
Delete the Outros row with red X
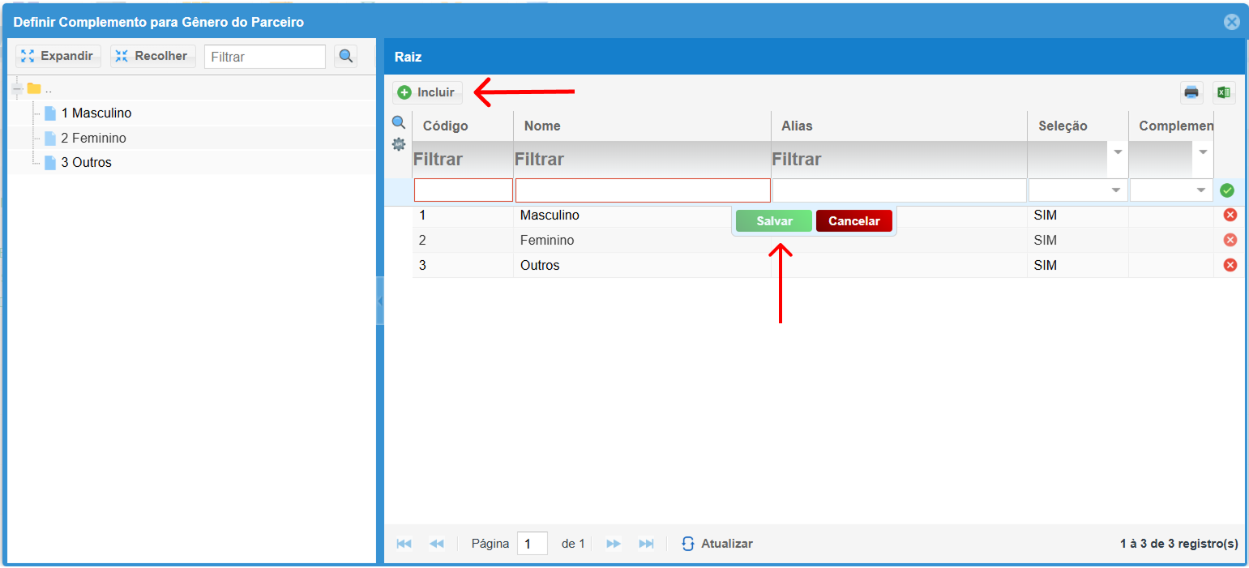[x=1230, y=265]
